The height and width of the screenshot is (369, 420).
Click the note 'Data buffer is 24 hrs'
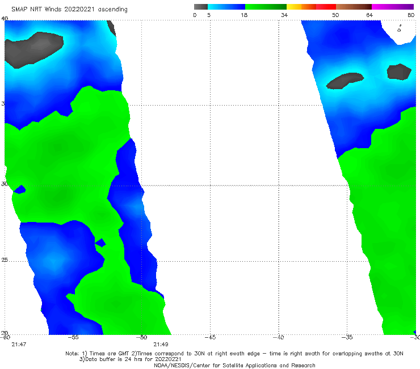[x=113, y=359]
